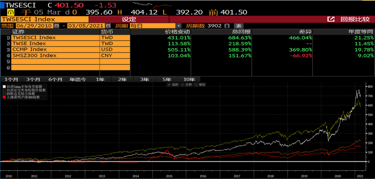
Task: Click annualized value 21.25%
Action: click(364, 38)
